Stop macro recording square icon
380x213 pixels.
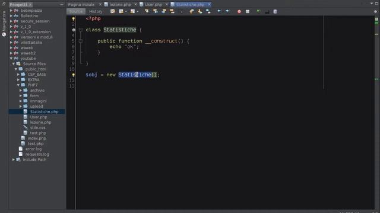point(248,11)
